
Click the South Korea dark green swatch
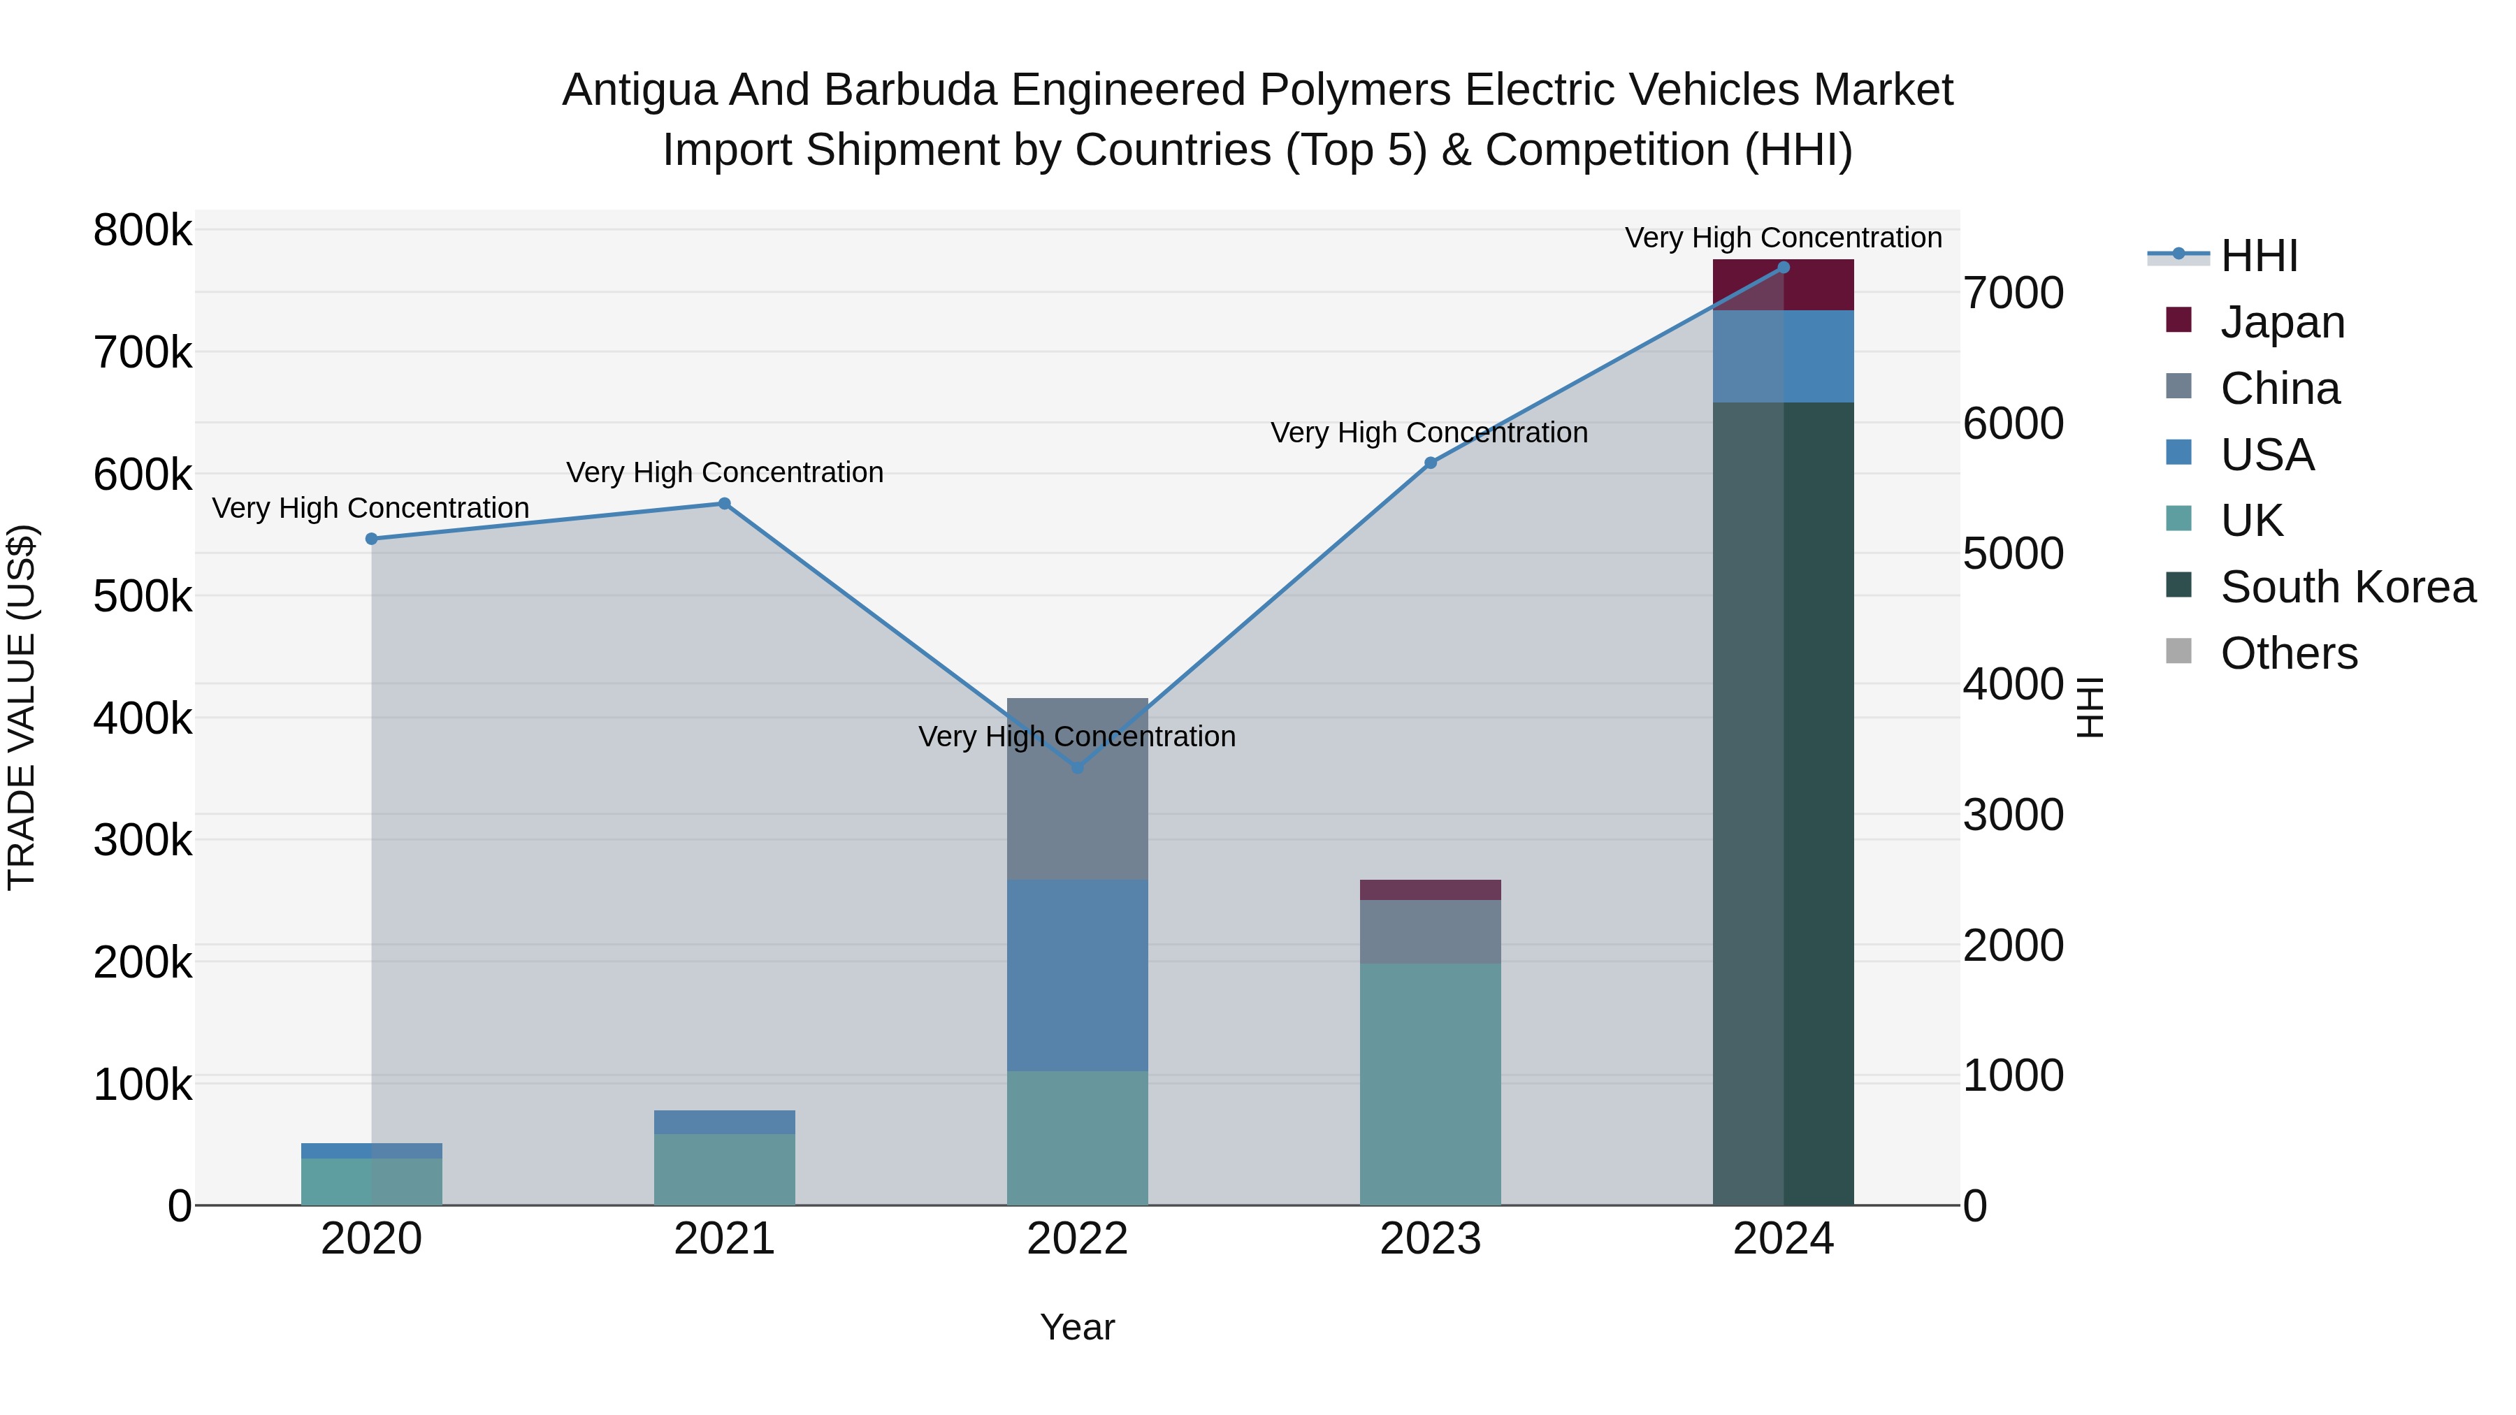pyautogui.click(x=2178, y=586)
